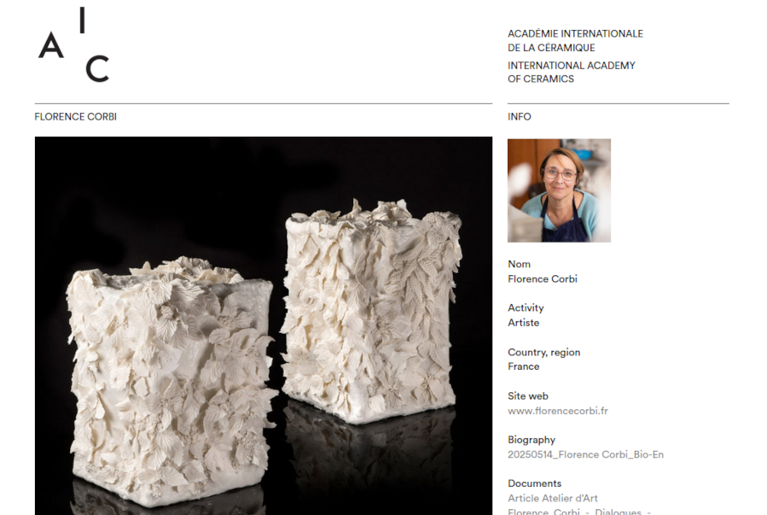Open the Article Atelier d'Art document
Image resolution: width=767 pixels, height=515 pixels.
click(553, 499)
